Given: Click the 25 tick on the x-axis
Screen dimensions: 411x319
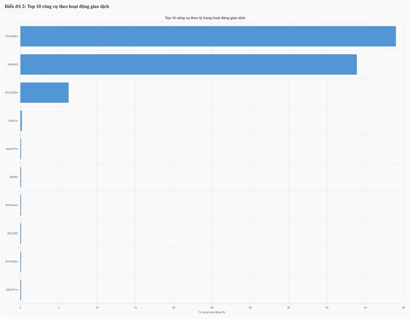Looking at the screenshot, I should tap(212, 308).
